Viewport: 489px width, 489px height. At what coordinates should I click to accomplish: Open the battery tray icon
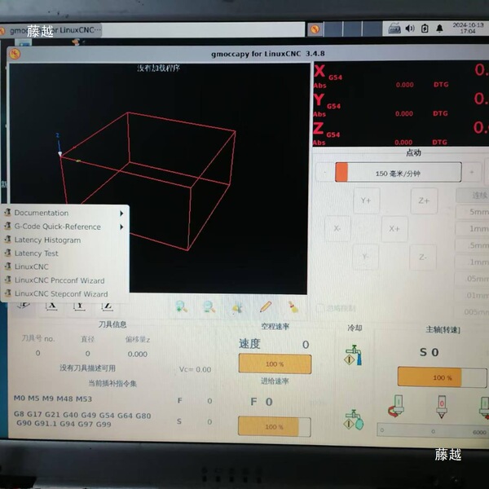[x=425, y=29]
